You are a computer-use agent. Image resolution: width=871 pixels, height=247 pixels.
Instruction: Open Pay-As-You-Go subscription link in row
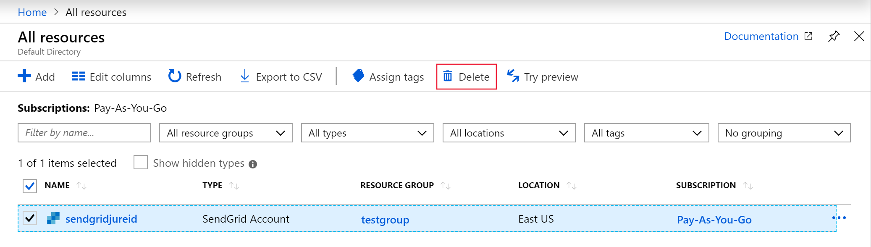(x=714, y=220)
